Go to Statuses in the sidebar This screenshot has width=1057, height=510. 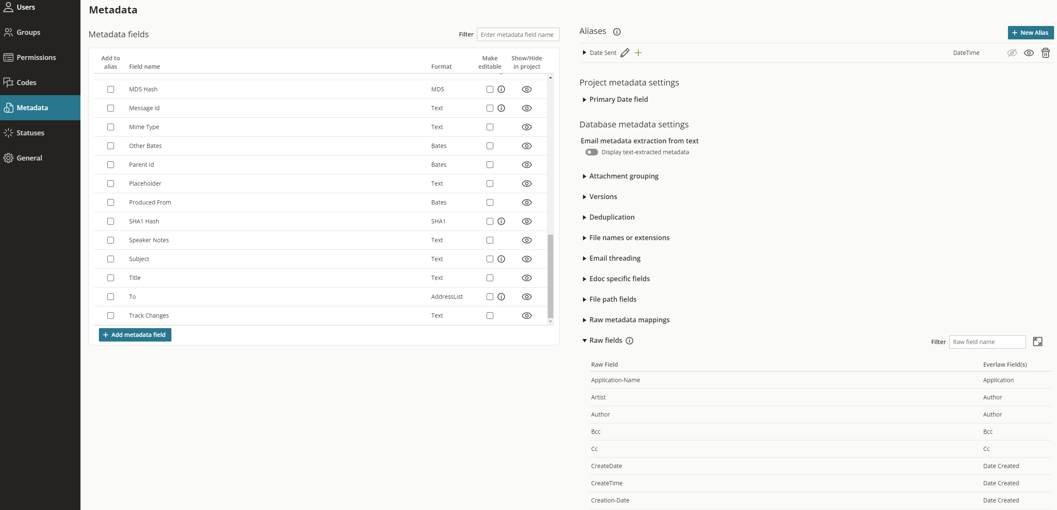30,133
